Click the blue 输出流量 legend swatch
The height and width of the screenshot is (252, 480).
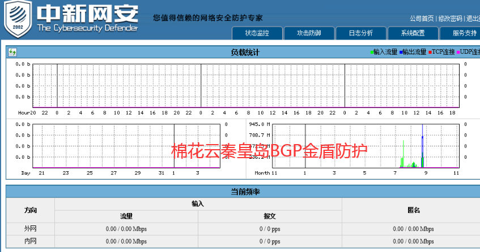[401, 52]
